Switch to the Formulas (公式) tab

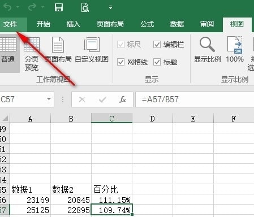[147, 24]
